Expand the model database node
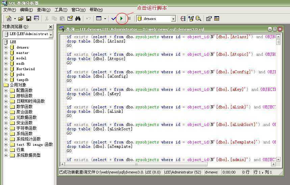Screen dimensions: 290x185 pos(6,58)
